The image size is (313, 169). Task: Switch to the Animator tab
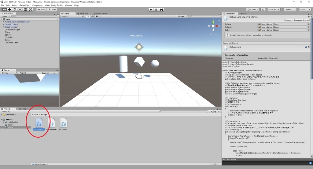click(83, 14)
